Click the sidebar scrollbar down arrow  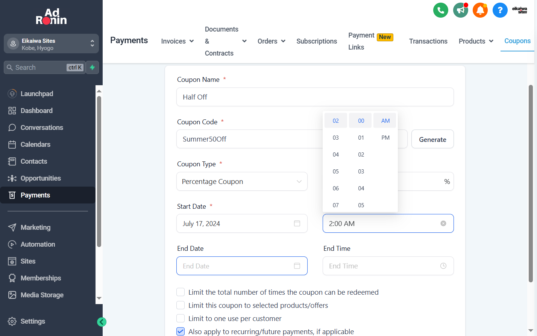[99, 298]
